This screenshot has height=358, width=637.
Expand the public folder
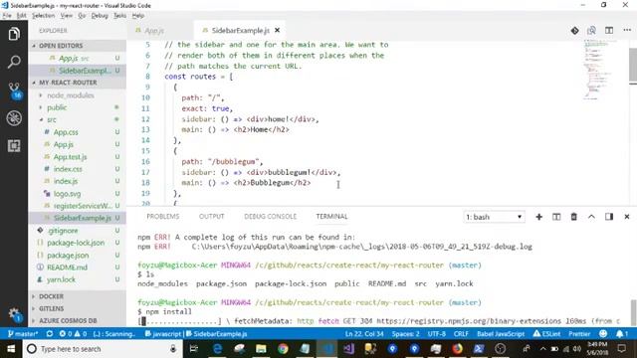(57, 107)
